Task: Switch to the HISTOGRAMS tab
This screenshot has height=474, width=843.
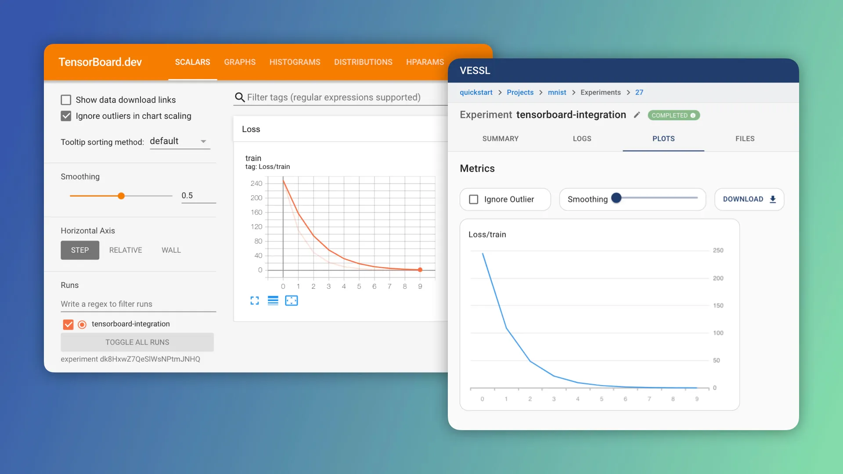Action: [x=295, y=62]
